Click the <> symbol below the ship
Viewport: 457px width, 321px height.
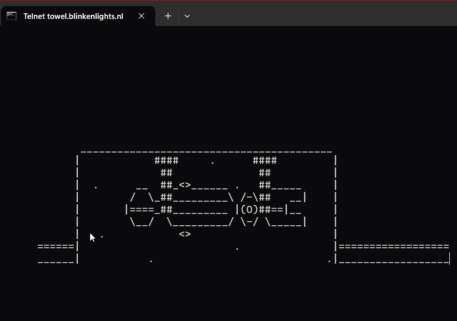185,234
